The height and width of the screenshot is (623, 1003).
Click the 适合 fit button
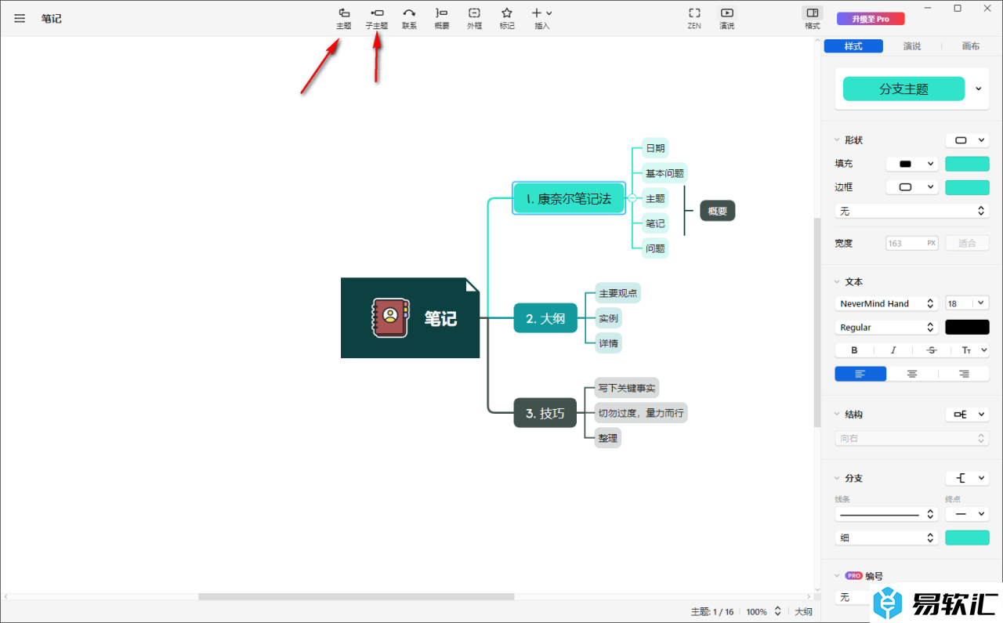pos(967,243)
